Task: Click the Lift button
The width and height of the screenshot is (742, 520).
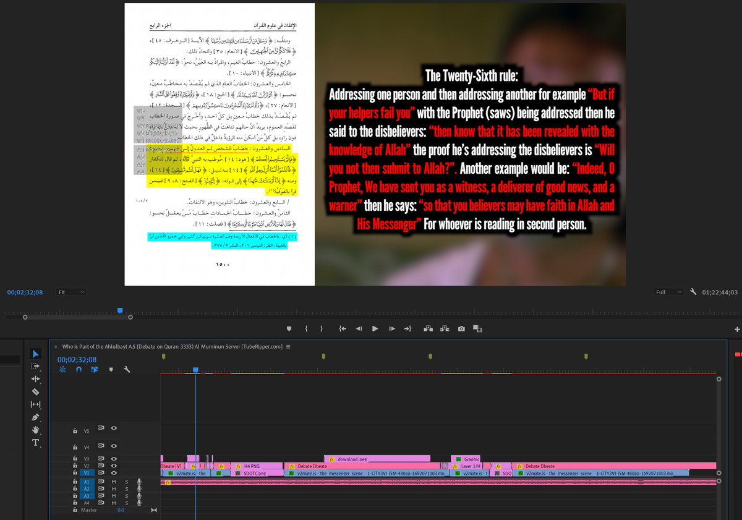Action: (x=428, y=329)
